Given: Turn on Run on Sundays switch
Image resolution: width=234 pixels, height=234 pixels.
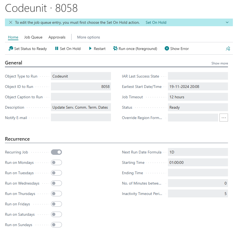Looking at the screenshot, I should click(56, 225).
